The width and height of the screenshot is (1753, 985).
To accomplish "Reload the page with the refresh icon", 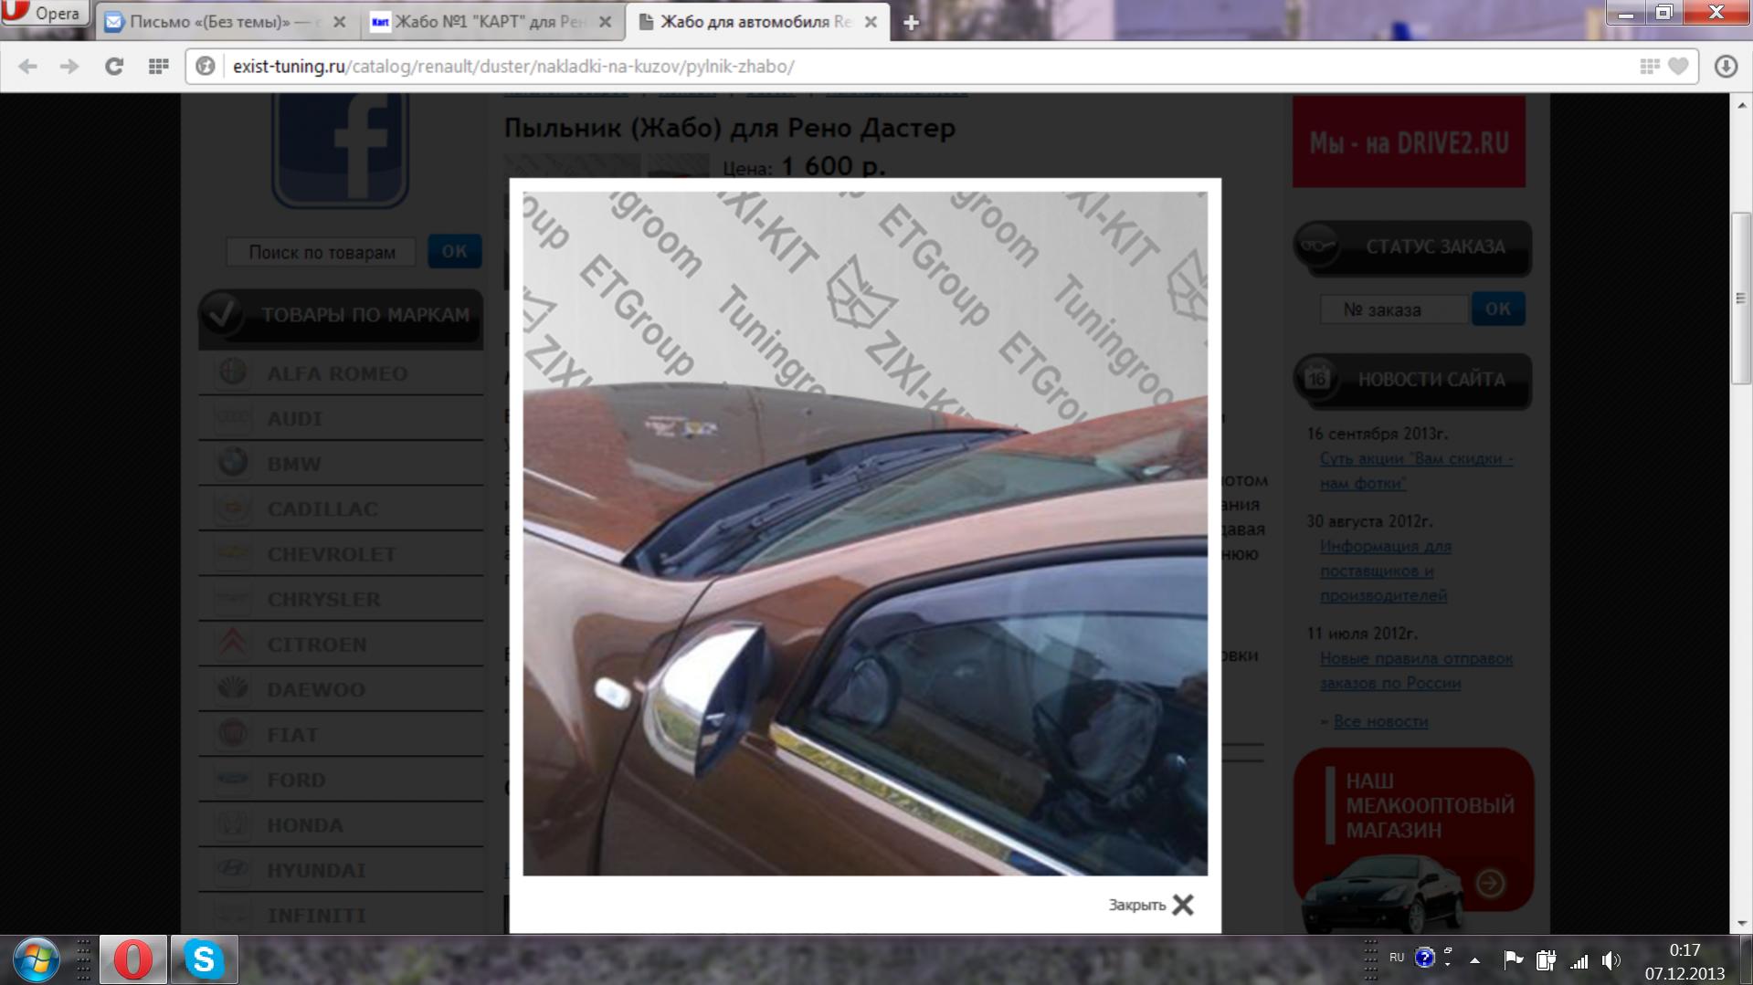I will point(114,67).
